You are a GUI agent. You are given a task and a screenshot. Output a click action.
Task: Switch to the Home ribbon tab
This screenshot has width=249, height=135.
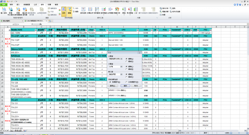[x=11, y=5]
